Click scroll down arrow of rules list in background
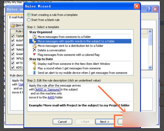Image resolution: width=164 pixels, height=131 pixels. (x=150, y=67)
